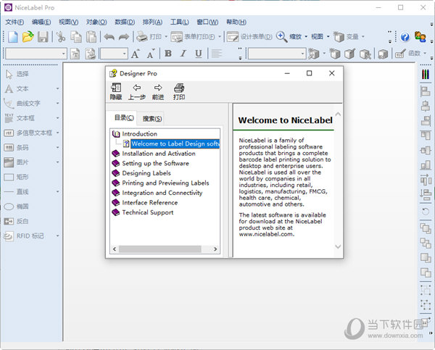Select the 反白 inverse tool
Screen dimensions: 435x350
pos(17,221)
